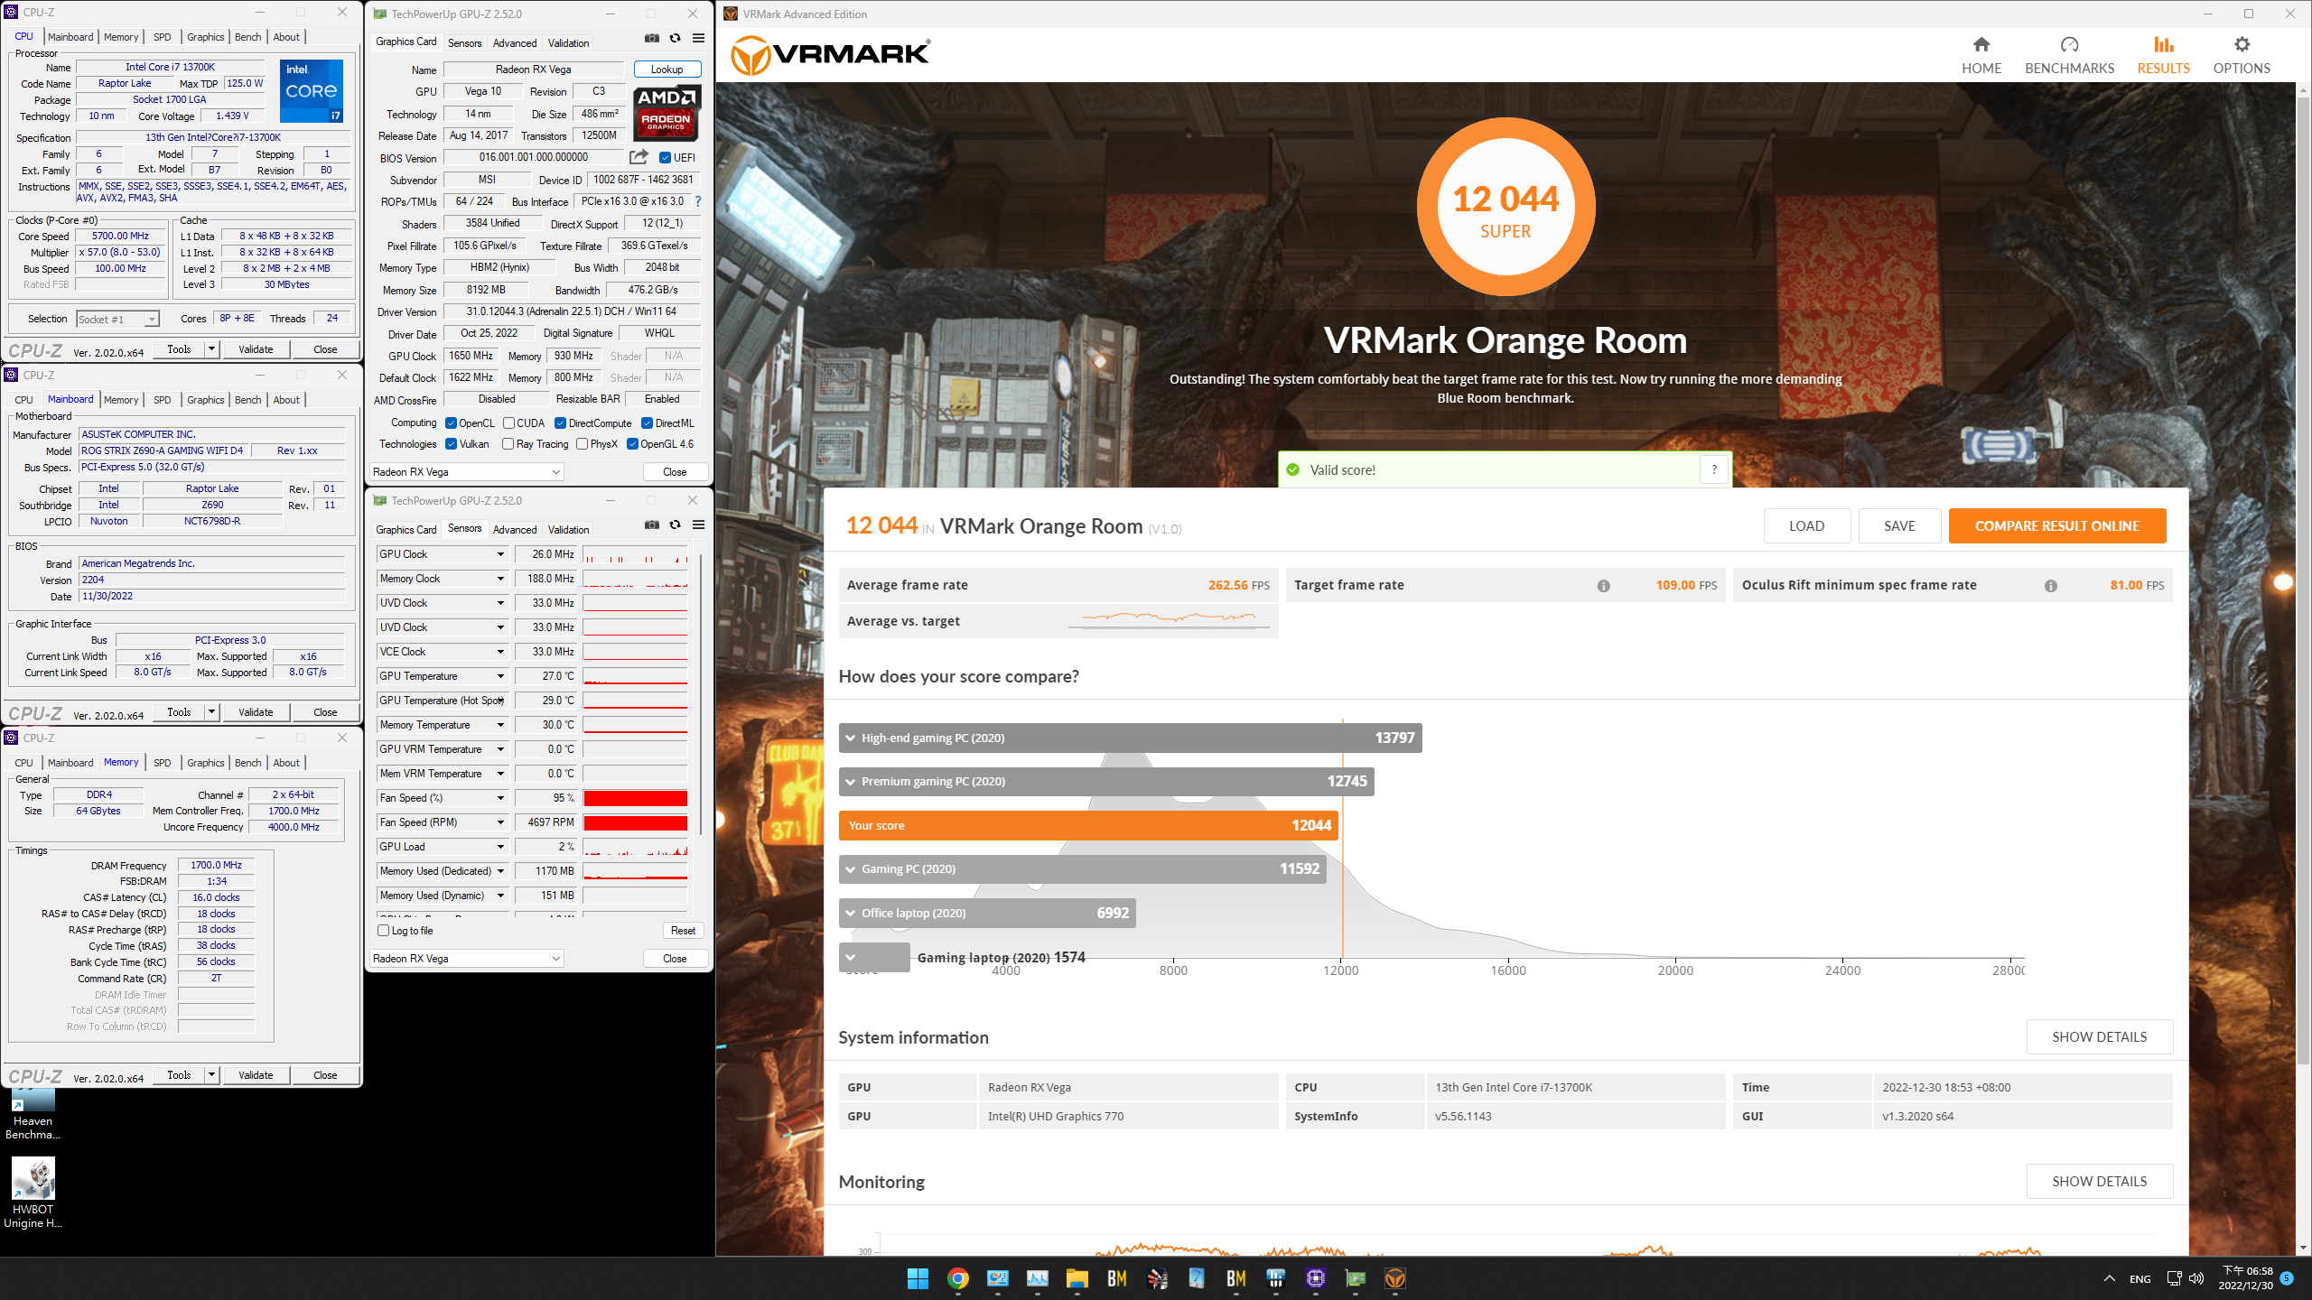
Task: Click the Oculus Rift minimum spec info icon
Action: tap(2050, 586)
